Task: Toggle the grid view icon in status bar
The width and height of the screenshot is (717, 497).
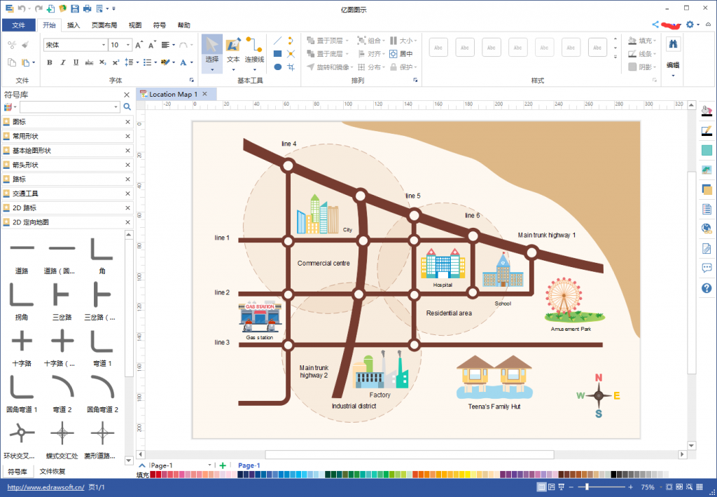Action: 699,487
